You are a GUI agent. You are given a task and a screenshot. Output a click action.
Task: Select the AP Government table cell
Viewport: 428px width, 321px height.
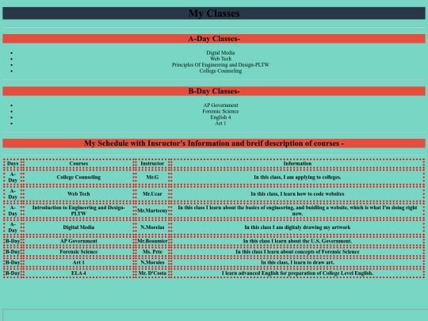click(x=78, y=241)
